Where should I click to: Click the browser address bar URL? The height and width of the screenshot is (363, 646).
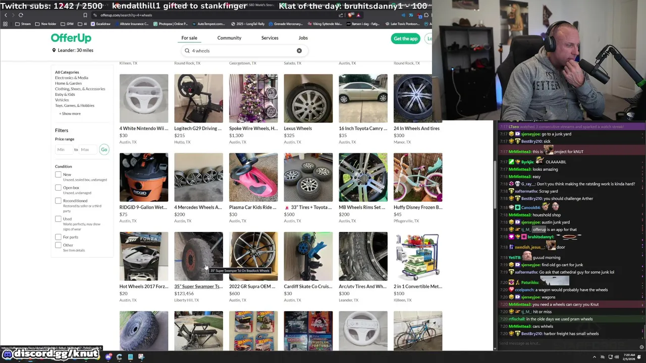pos(126,15)
